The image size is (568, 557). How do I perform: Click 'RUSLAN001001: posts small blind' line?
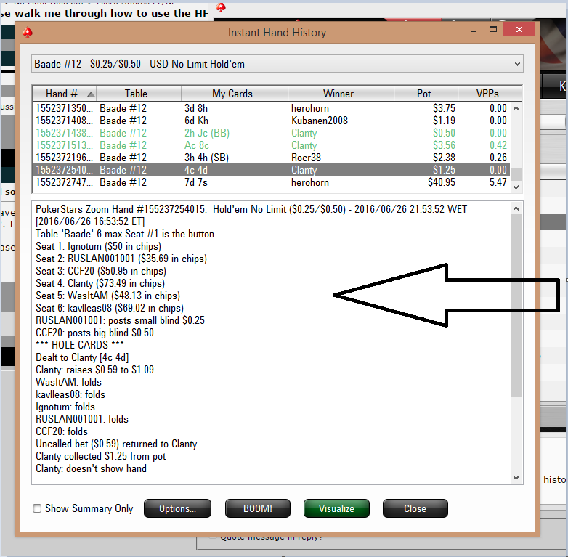click(x=121, y=320)
